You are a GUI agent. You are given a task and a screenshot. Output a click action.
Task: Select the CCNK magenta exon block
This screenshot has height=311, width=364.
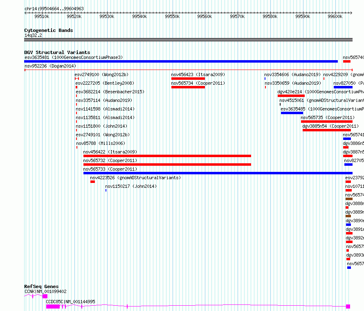pos(45,296)
